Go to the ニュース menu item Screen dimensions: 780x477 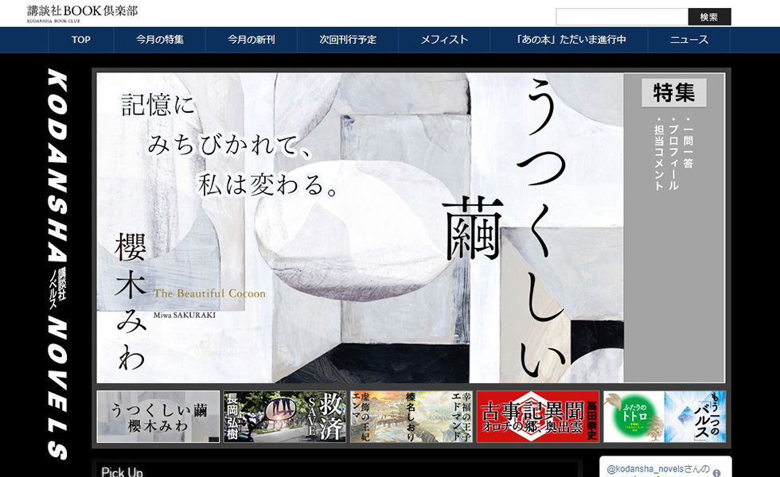[x=689, y=40]
